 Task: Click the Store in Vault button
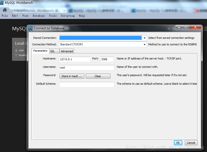click(x=72, y=76)
